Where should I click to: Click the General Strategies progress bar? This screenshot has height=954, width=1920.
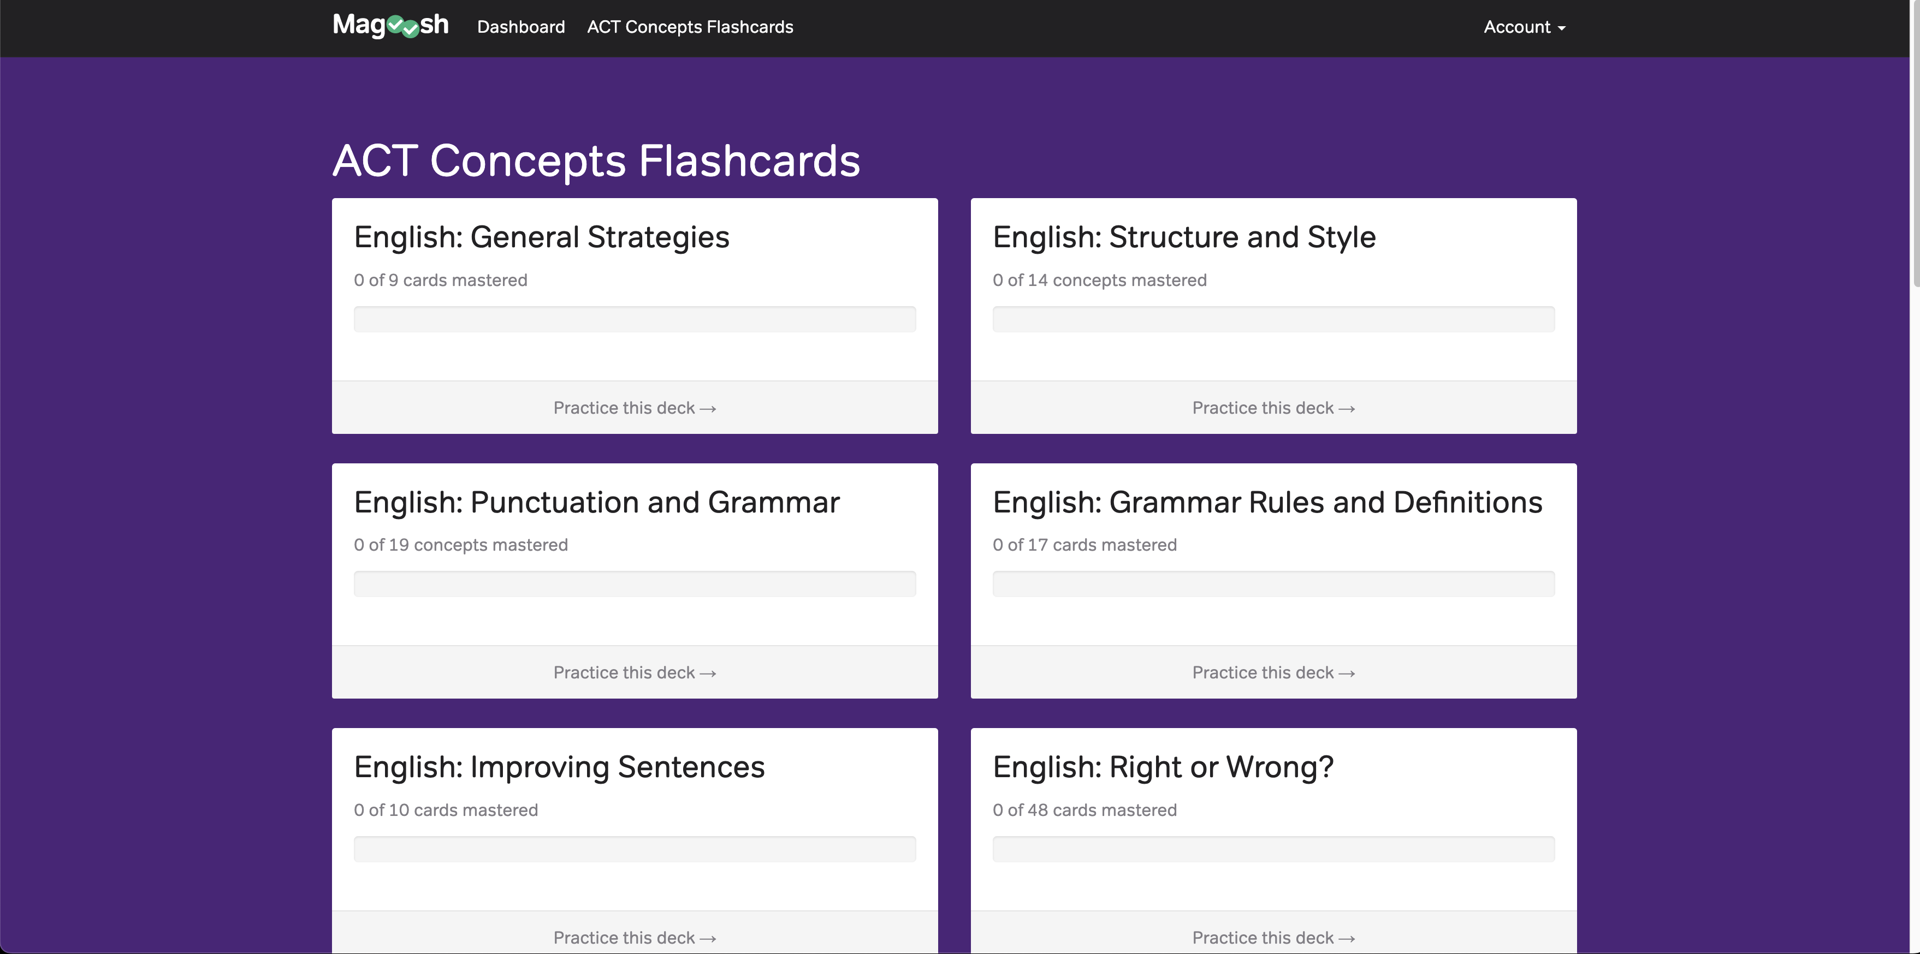[x=635, y=319]
